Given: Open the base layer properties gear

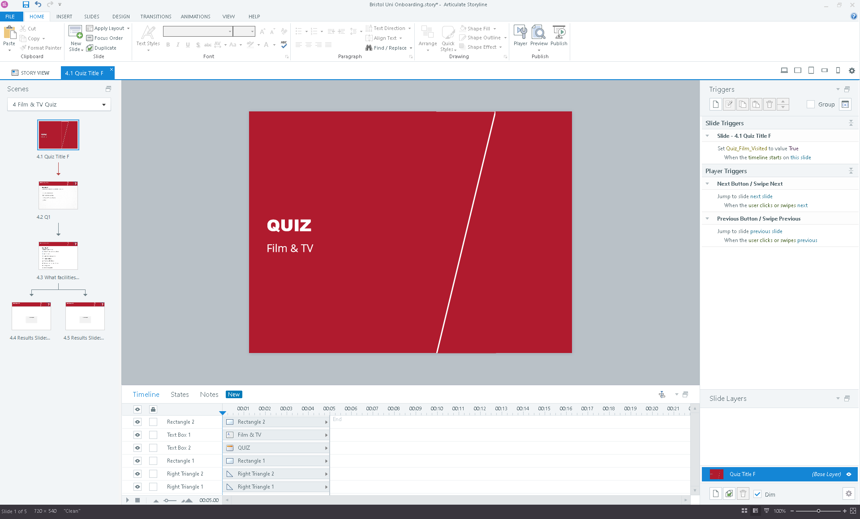Looking at the screenshot, I should pyautogui.click(x=848, y=493).
